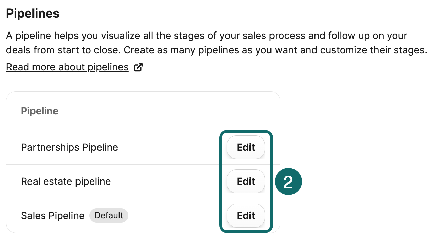Click the underlined pipelines help text

67,67
